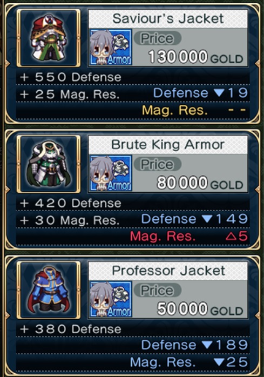This screenshot has width=264, height=377.
Task: Click the character portrait in Saviour's Jacket
Action: tap(111, 47)
